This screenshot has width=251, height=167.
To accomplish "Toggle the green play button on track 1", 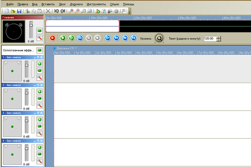I will [39, 64].
